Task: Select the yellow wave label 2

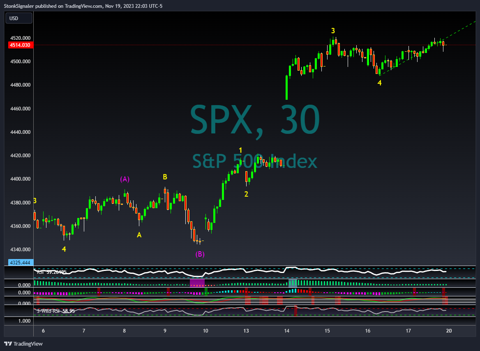Action: point(246,194)
